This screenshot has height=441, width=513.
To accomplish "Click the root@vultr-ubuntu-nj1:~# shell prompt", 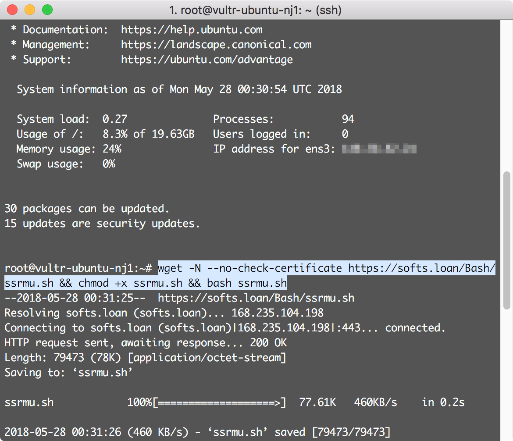I will coord(78,268).
